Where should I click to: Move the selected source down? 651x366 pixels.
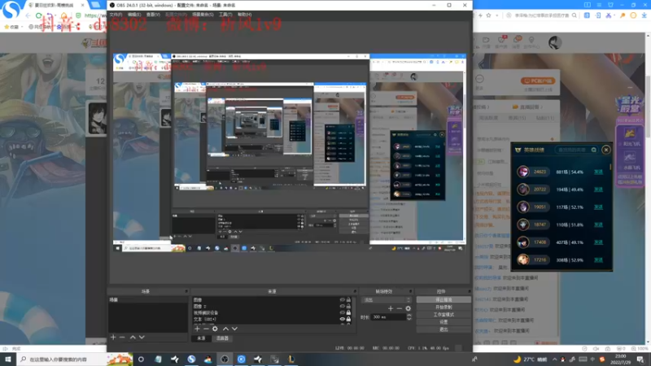pos(234,329)
